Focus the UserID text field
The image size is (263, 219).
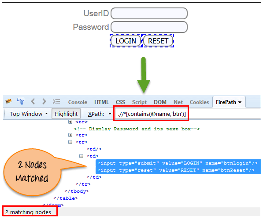[149, 13]
